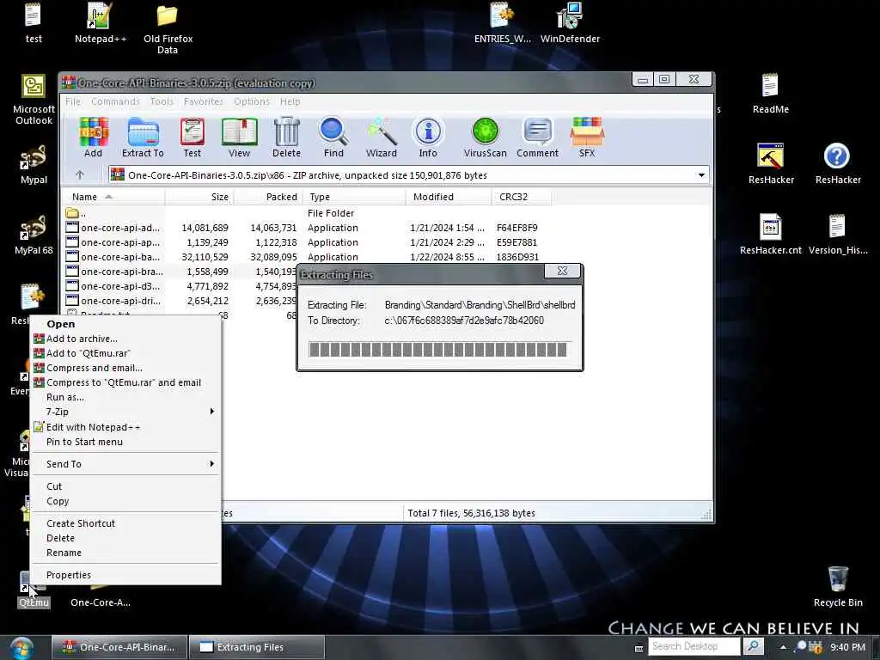Choose Open from the context menu
This screenshot has height=660, width=880.
124,324
